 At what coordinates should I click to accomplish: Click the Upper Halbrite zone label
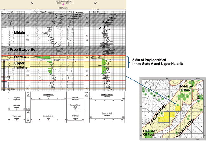point(21,67)
